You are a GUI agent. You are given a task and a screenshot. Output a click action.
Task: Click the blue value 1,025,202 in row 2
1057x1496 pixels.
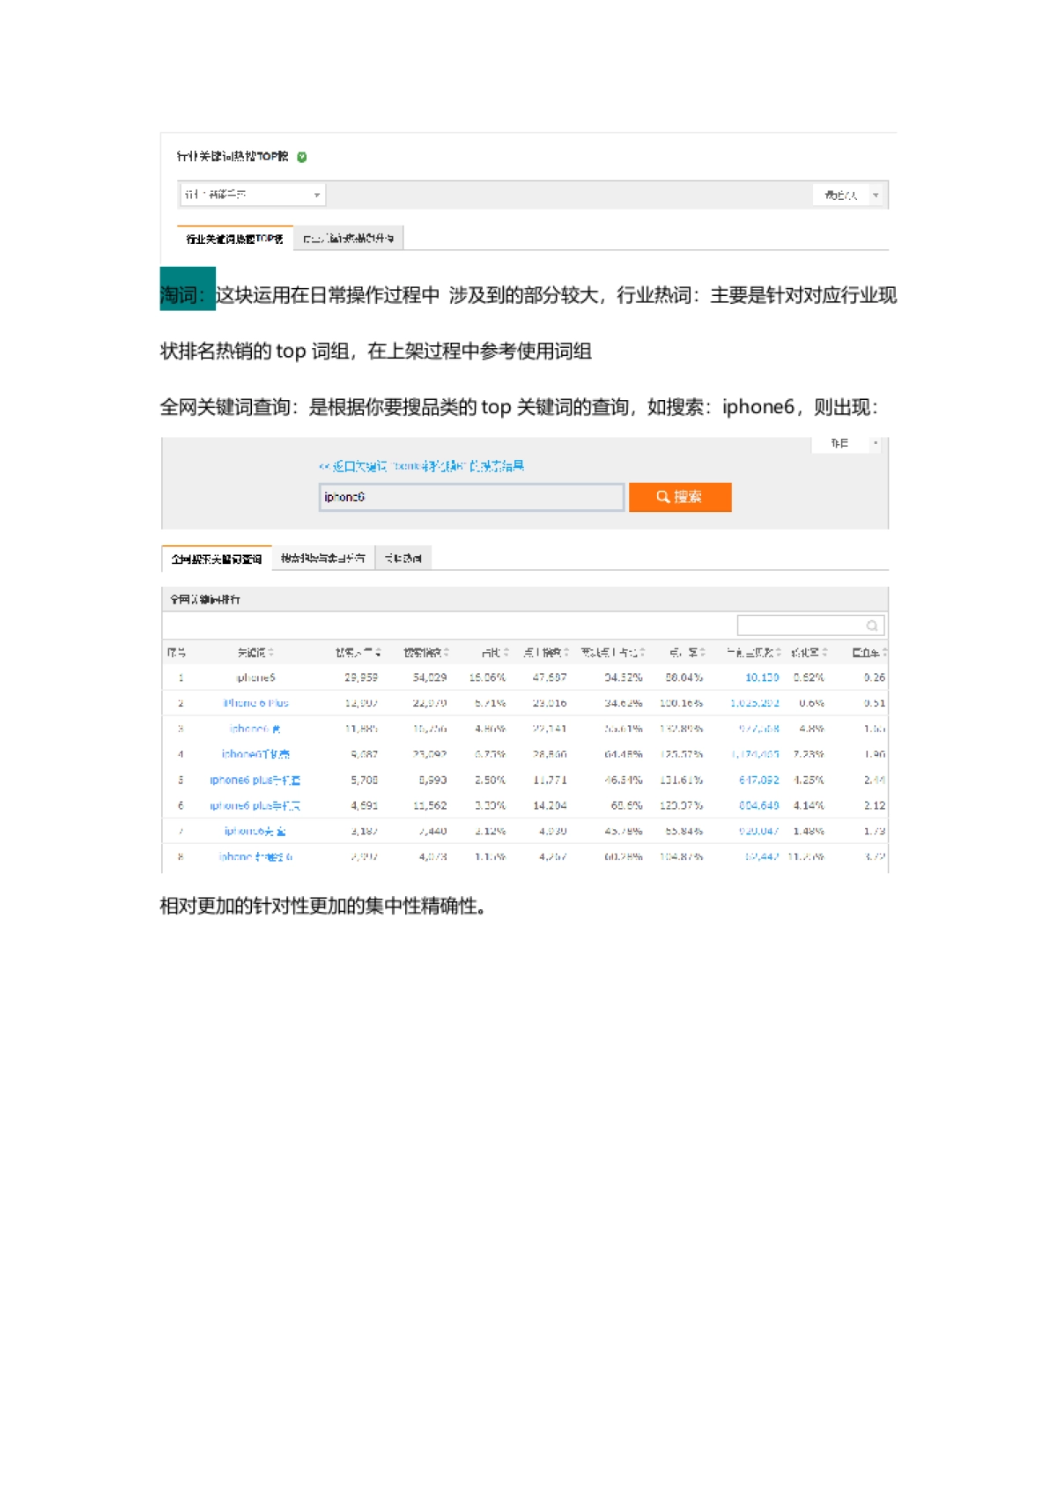point(755,704)
